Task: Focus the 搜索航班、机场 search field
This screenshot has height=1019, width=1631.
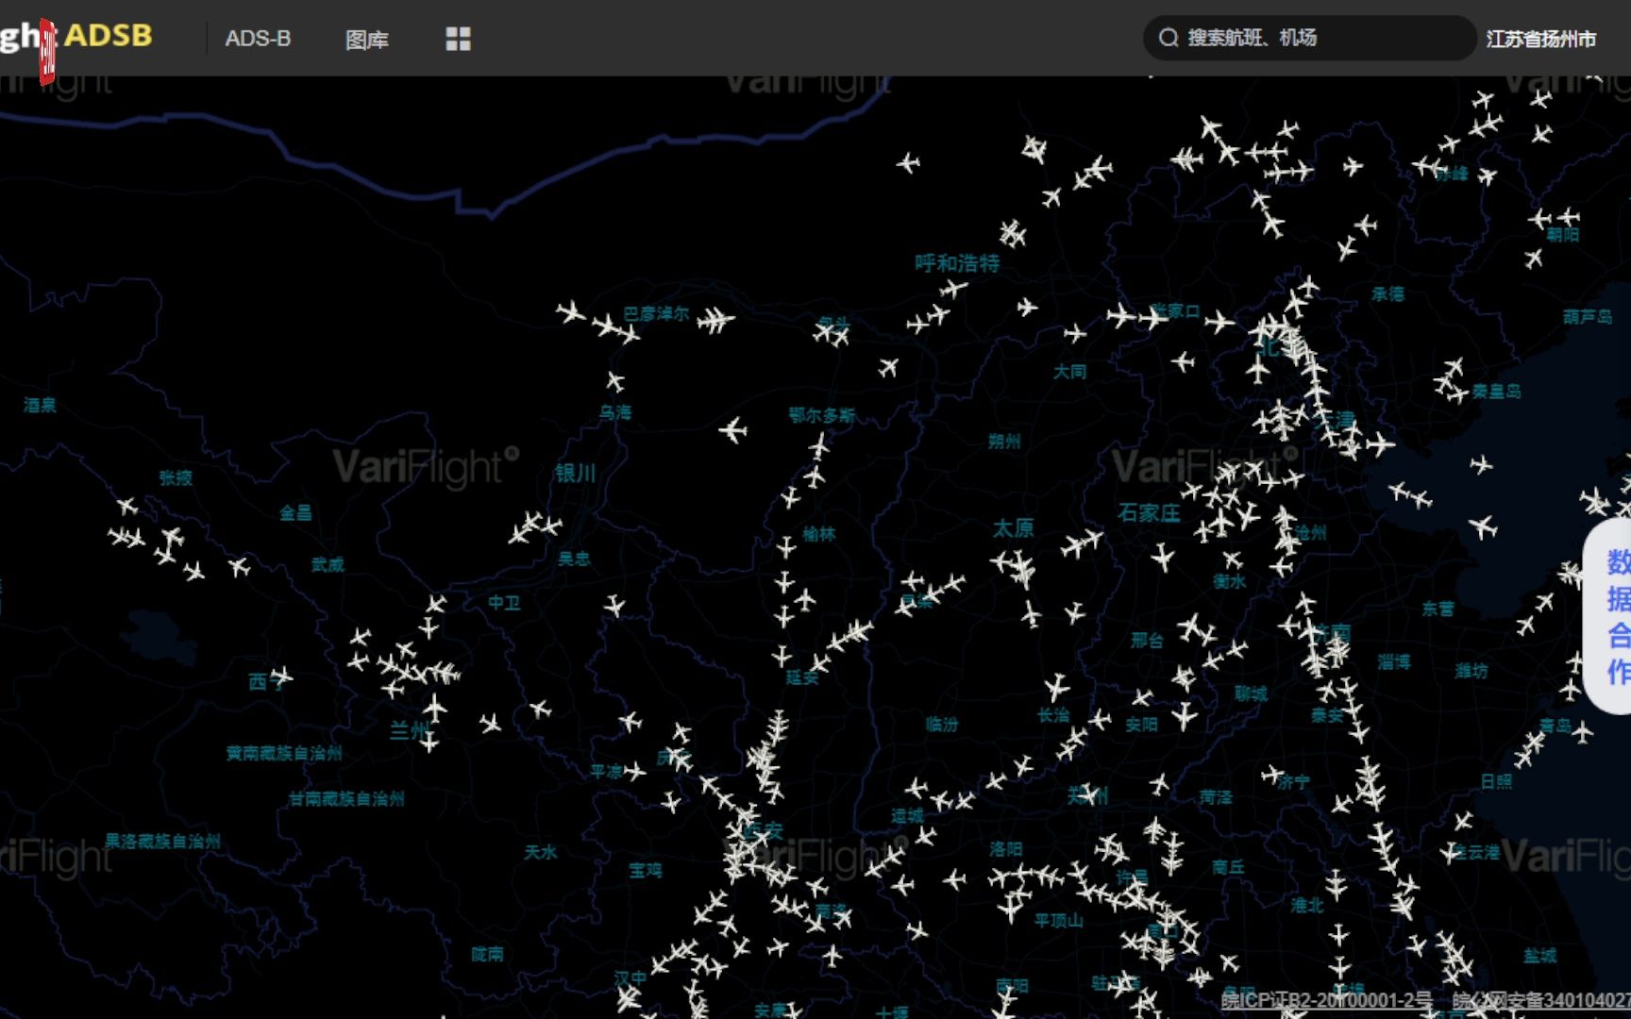Action: click(x=1309, y=38)
